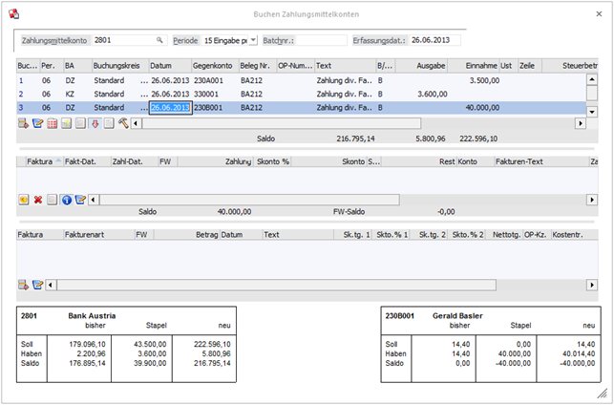The height and width of the screenshot is (405, 614).
Task: Click the red down arrow icon
Action: coord(95,123)
